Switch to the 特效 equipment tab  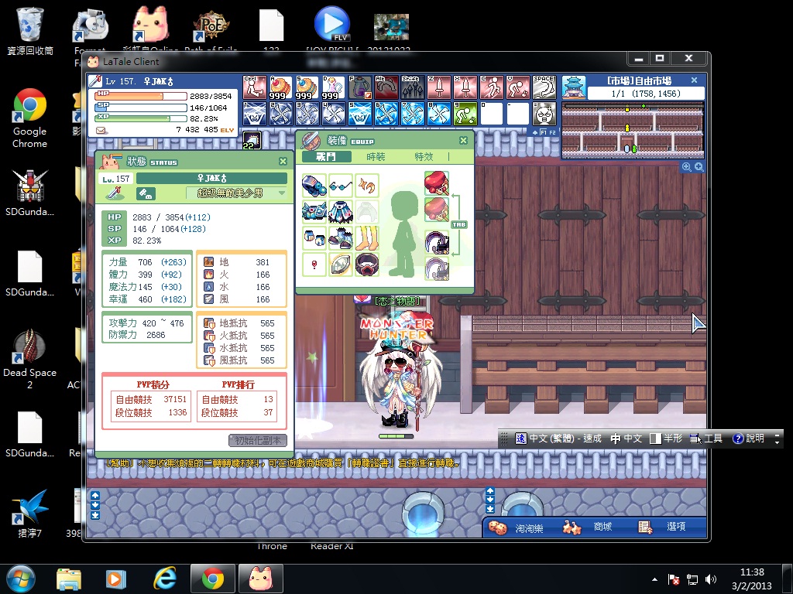(x=424, y=157)
